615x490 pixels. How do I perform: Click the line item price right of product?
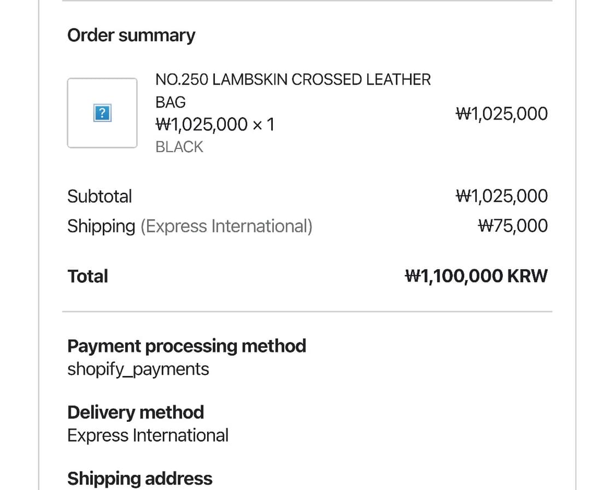point(501,114)
